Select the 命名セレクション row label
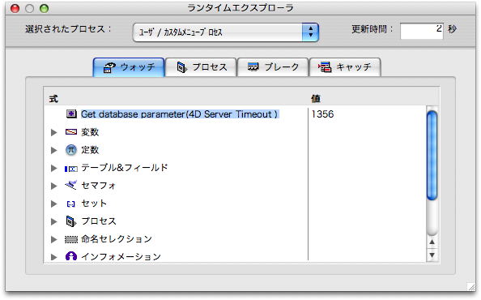 (117, 239)
